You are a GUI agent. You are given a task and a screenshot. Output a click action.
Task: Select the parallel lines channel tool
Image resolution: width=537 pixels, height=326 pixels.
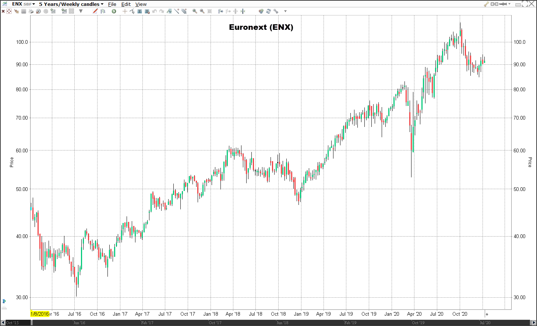coord(184,11)
